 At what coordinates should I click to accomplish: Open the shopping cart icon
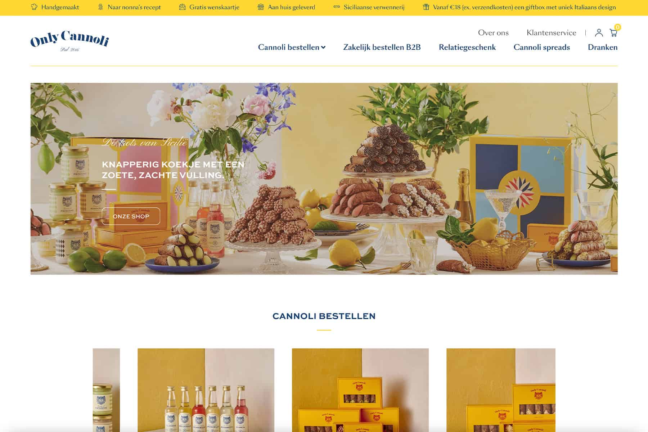pos(613,33)
